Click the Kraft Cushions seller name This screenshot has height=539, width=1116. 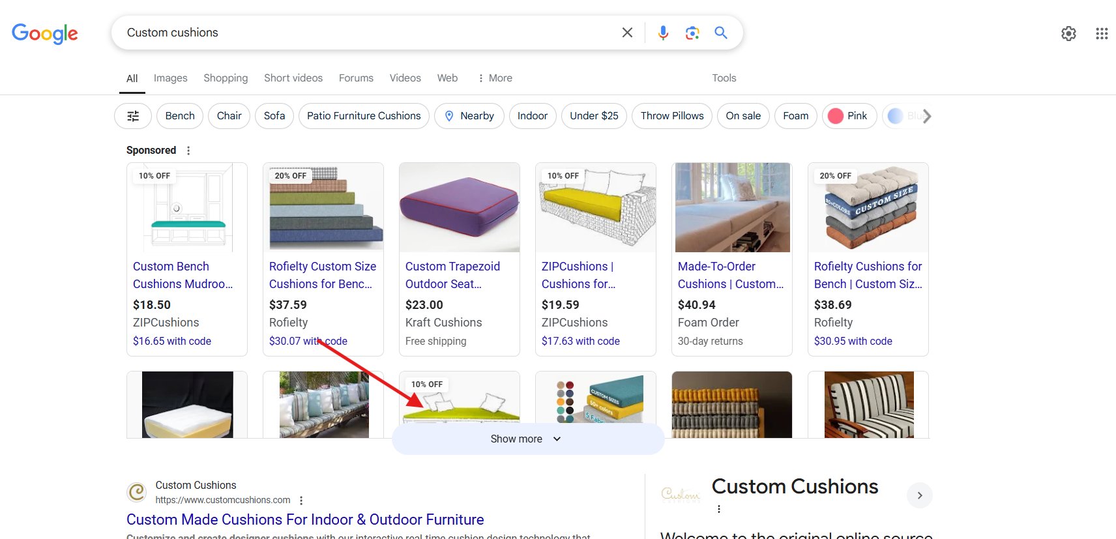pos(444,323)
